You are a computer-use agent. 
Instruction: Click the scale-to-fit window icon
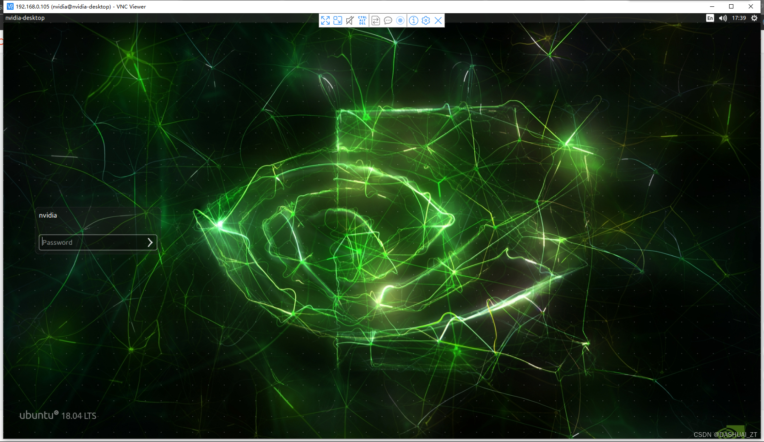(338, 20)
